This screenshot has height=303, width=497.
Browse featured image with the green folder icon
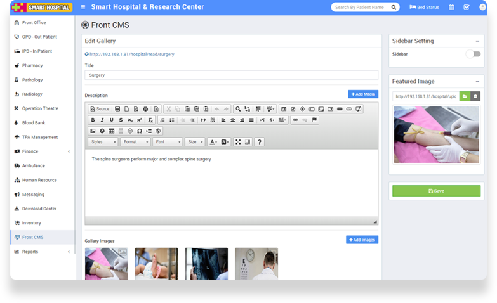click(x=465, y=96)
